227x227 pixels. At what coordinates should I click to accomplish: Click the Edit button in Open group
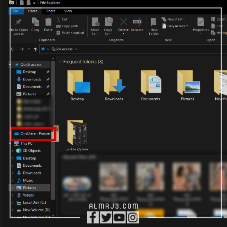pyautogui.click(x=217, y=26)
